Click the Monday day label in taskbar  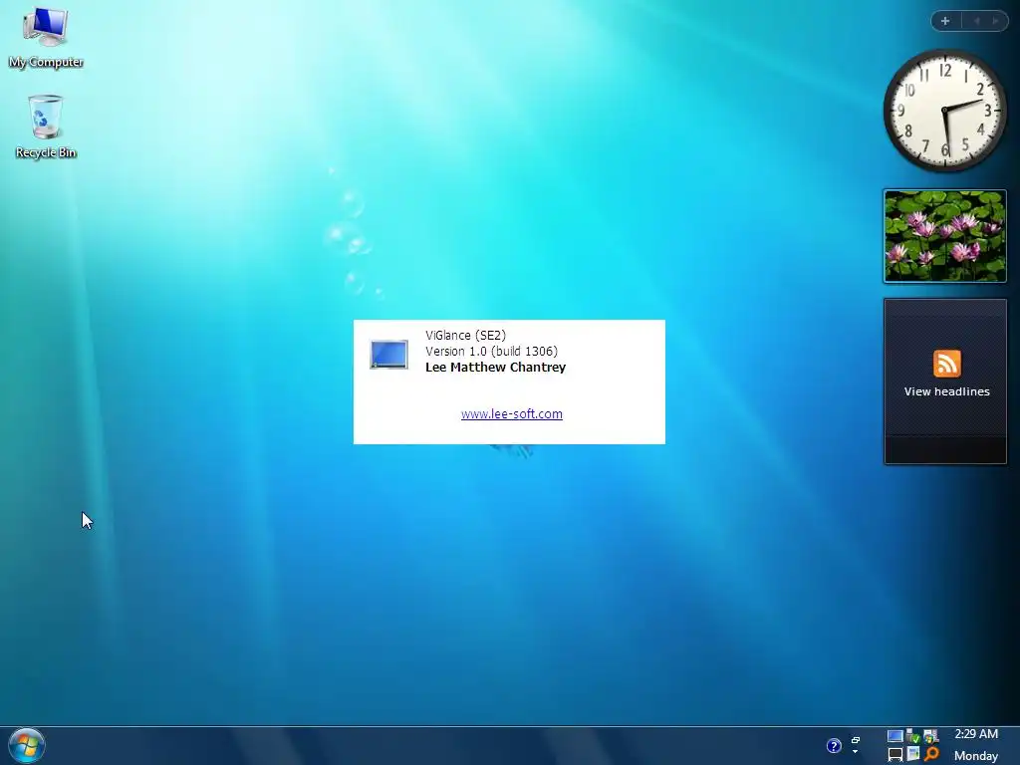pos(976,756)
